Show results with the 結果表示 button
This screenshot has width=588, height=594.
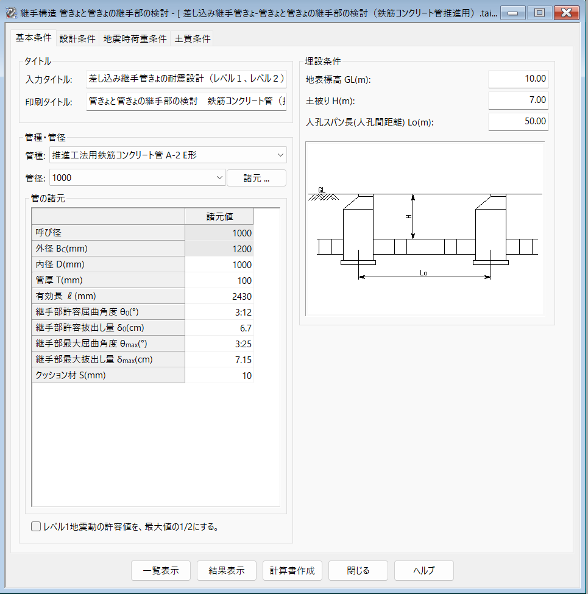[227, 571]
